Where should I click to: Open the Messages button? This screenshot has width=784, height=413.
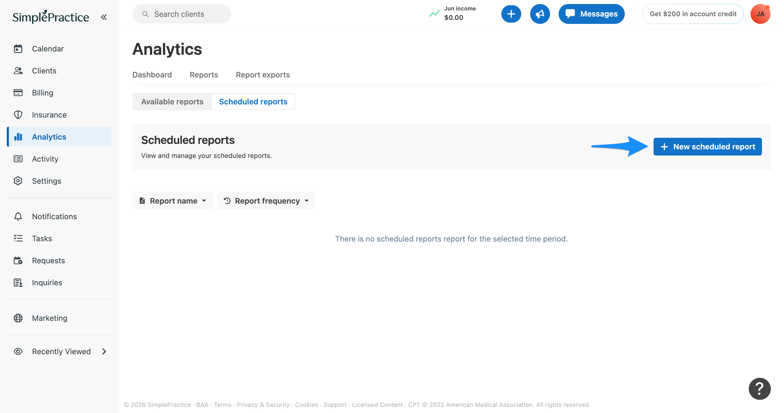591,14
